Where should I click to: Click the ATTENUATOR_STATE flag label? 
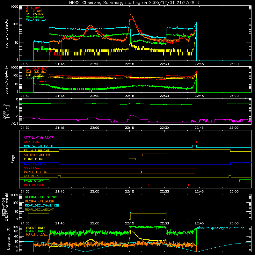(x=39, y=138)
